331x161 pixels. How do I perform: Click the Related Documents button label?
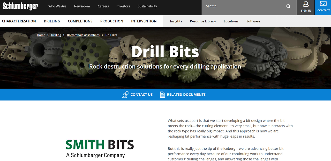point(186,95)
